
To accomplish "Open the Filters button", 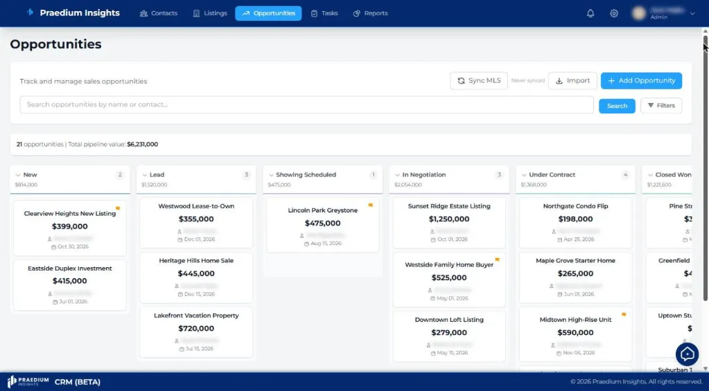I will click(661, 106).
